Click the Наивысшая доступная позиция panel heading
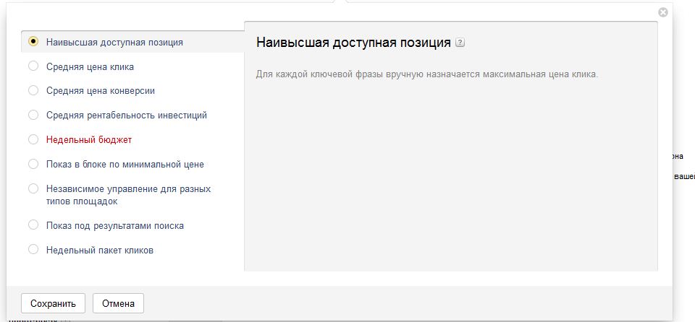 tap(353, 43)
